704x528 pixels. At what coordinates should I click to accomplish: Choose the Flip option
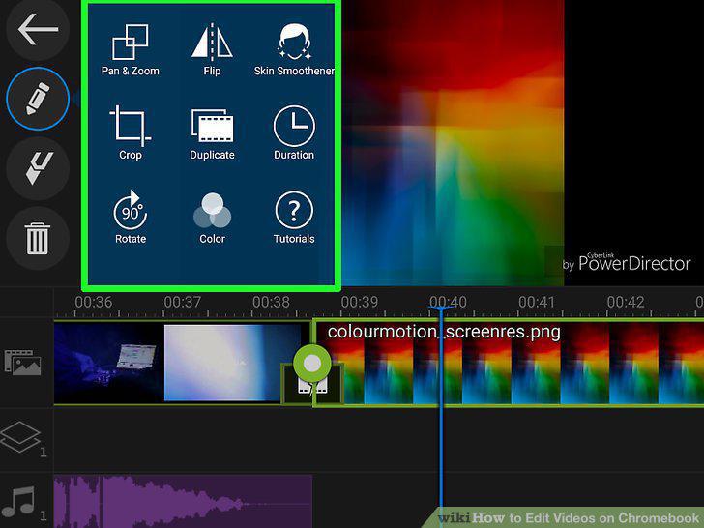tap(212, 50)
